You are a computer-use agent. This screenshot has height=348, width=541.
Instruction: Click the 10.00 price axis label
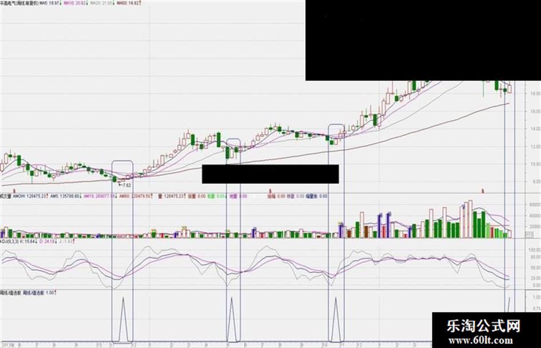(x=535, y=165)
